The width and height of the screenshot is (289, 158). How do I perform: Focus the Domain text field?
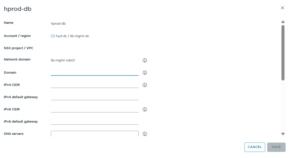point(95,72)
